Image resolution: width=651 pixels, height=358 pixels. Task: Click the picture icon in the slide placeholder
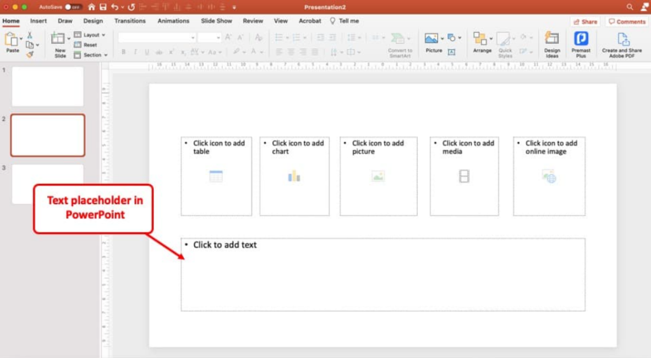378,177
